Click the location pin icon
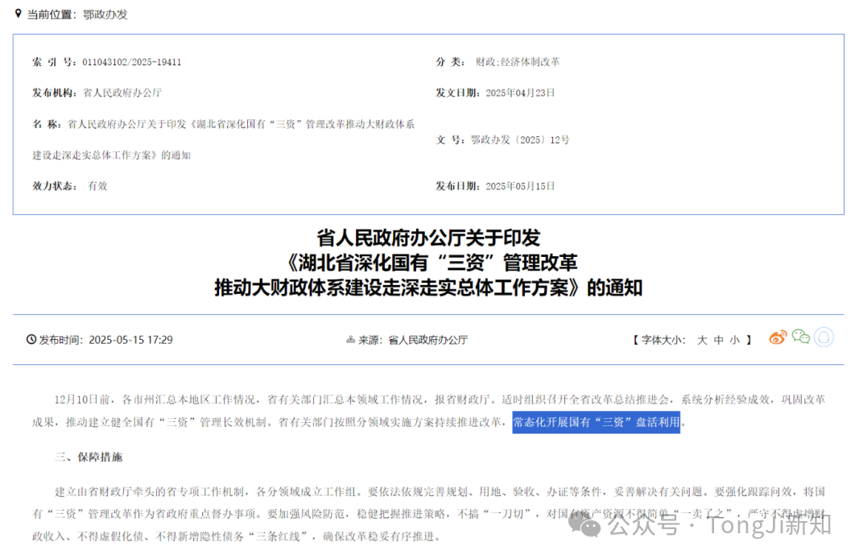Viewport: 859px width, 559px height. click(x=18, y=13)
